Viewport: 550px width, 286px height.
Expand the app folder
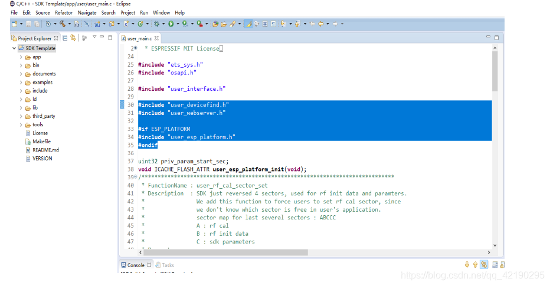coord(21,57)
